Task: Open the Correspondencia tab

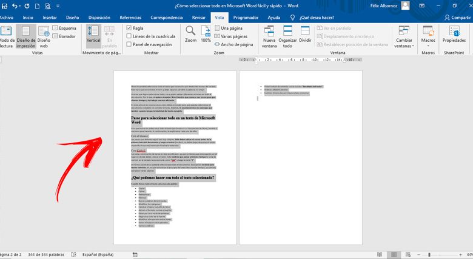Action: (x=167, y=18)
